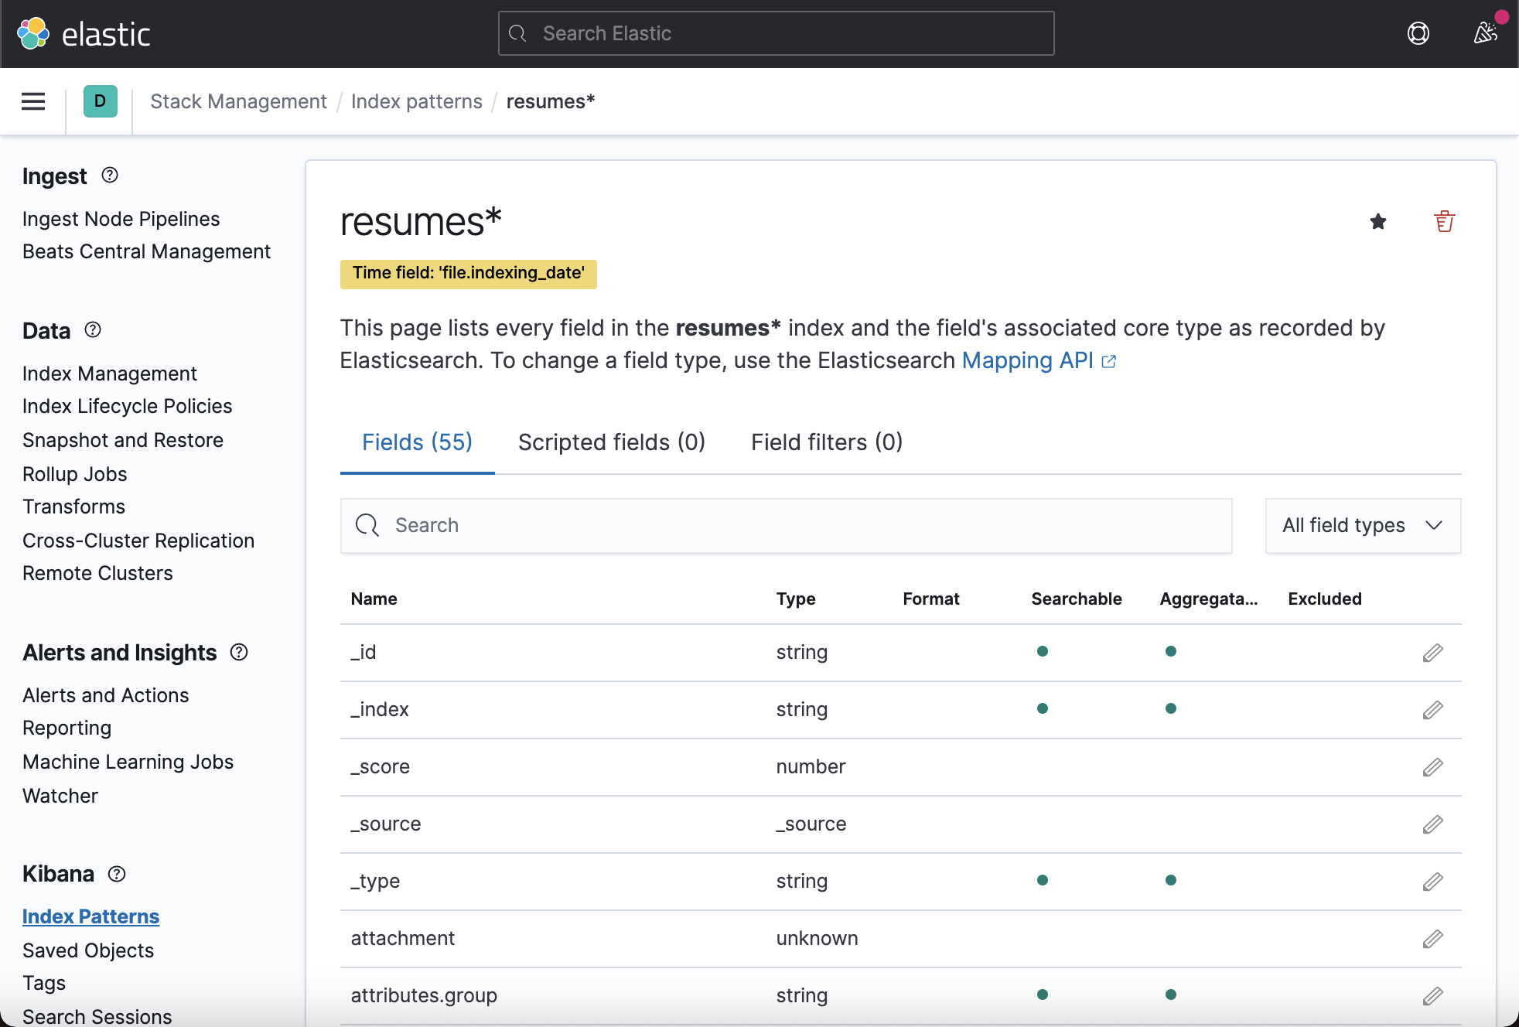Image resolution: width=1519 pixels, height=1027 pixels.
Task: Go to Index patterns breadcrumb
Action: pos(416,101)
